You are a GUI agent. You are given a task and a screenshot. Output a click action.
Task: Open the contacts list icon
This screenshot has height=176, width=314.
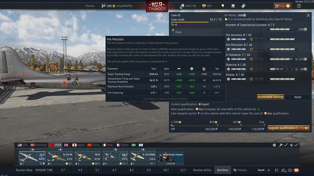point(283,170)
